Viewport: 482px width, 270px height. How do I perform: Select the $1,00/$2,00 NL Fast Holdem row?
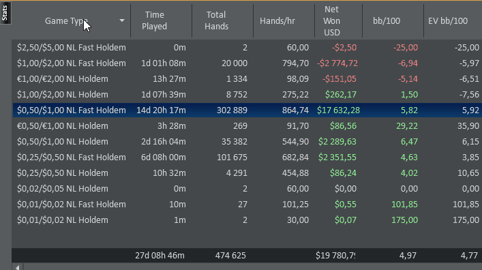[247, 63]
